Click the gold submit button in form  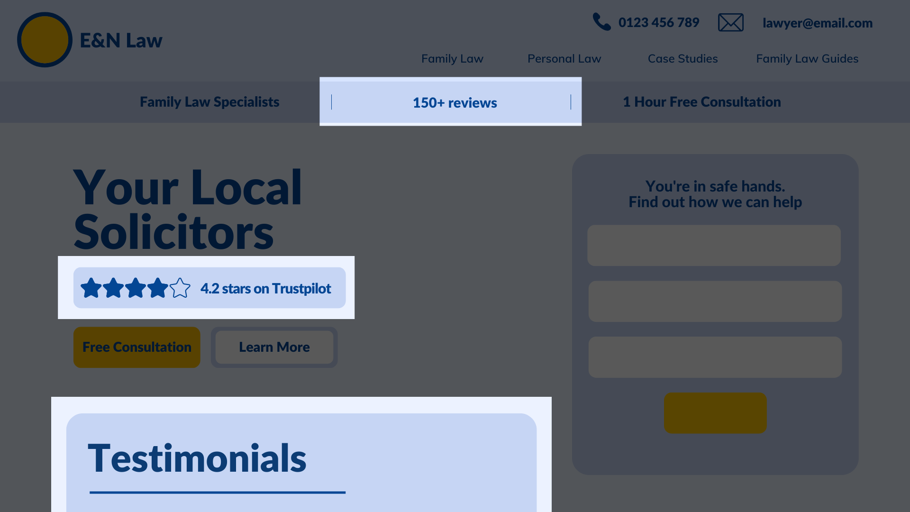pos(715,413)
